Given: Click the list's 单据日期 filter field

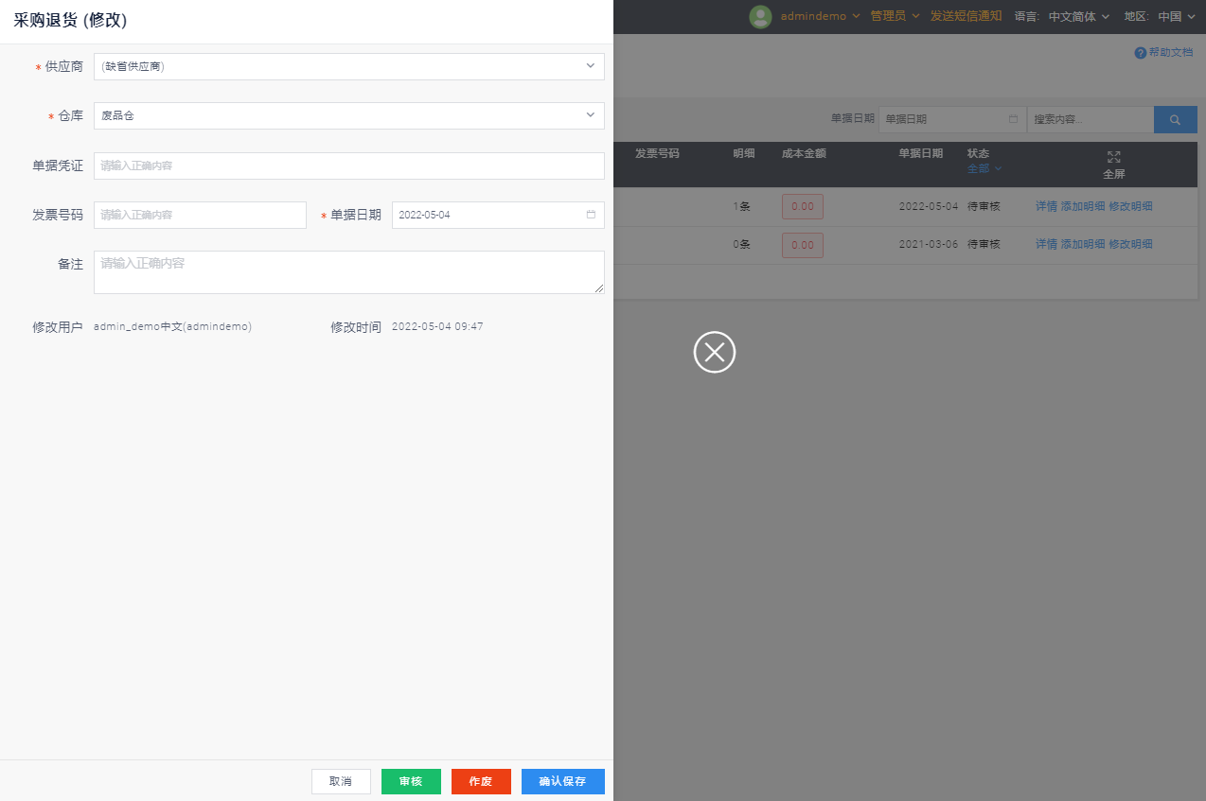Looking at the screenshot, I should 952,119.
